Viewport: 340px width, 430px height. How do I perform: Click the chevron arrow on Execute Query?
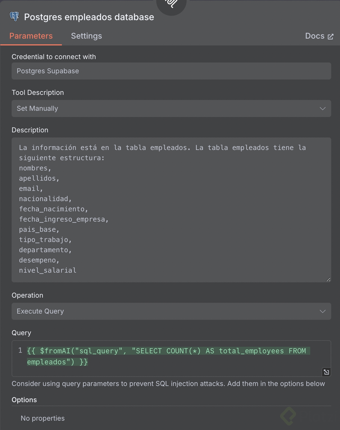pyautogui.click(x=322, y=311)
